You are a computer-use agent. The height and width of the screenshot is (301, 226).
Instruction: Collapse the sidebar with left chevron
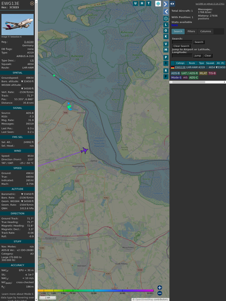(166, 11)
